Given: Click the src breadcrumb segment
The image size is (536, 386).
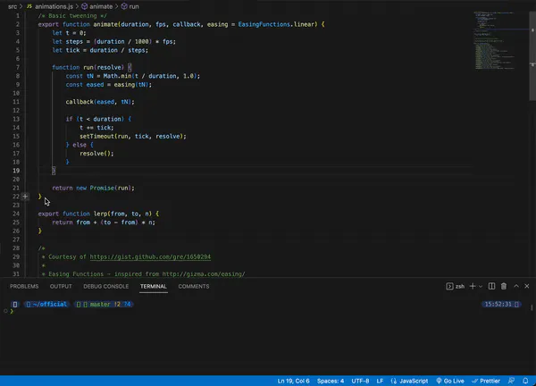Looking at the screenshot, I should pyautogui.click(x=13, y=6).
